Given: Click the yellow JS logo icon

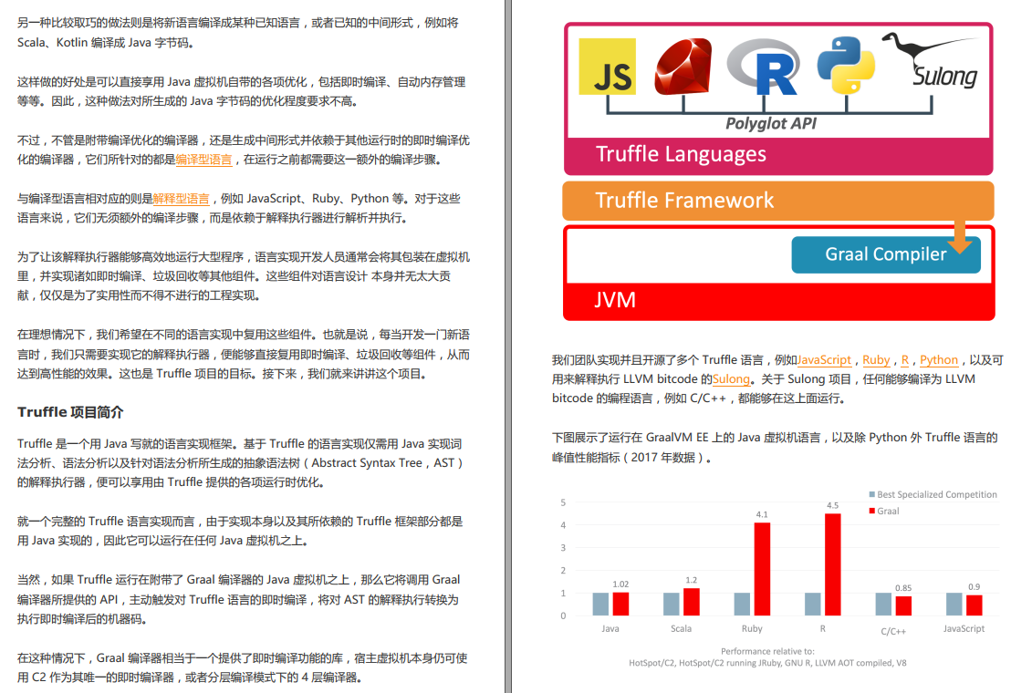Looking at the screenshot, I should coord(607,67).
